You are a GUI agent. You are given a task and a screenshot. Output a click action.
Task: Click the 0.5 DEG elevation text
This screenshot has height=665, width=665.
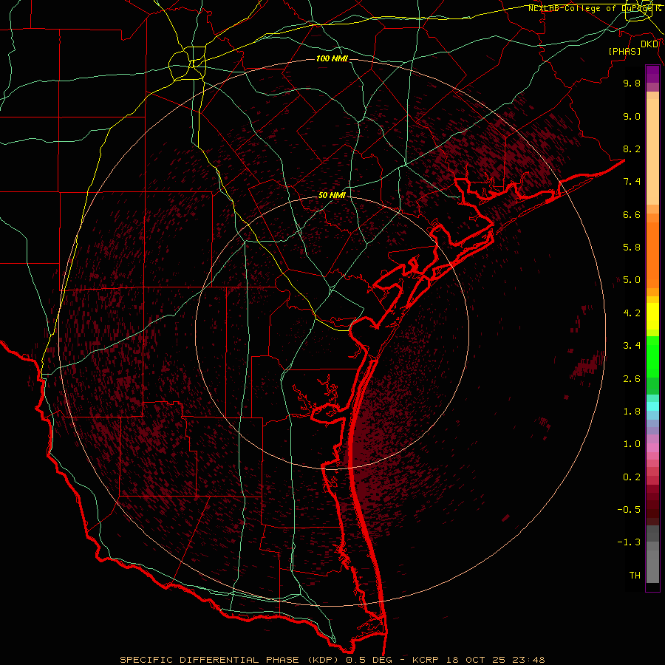click(371, 660)
